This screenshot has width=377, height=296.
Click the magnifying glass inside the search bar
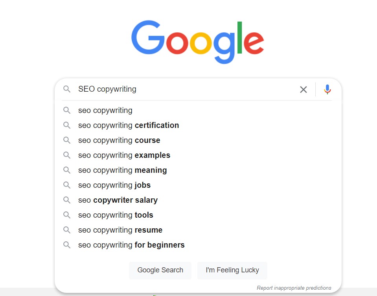67,89
